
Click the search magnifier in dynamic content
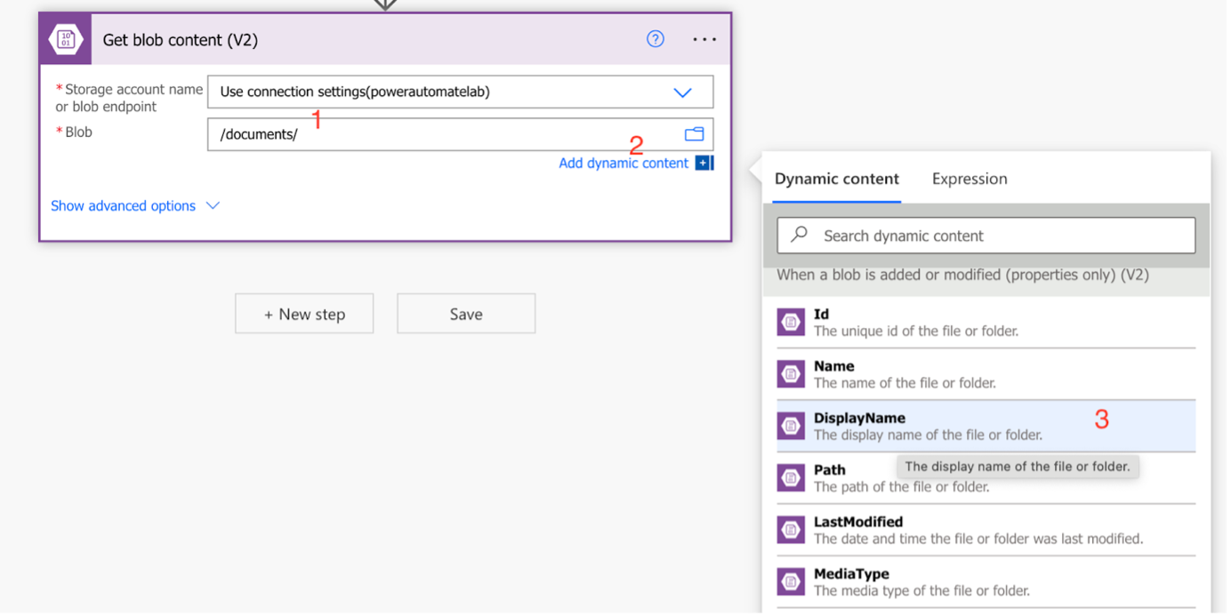799,235
